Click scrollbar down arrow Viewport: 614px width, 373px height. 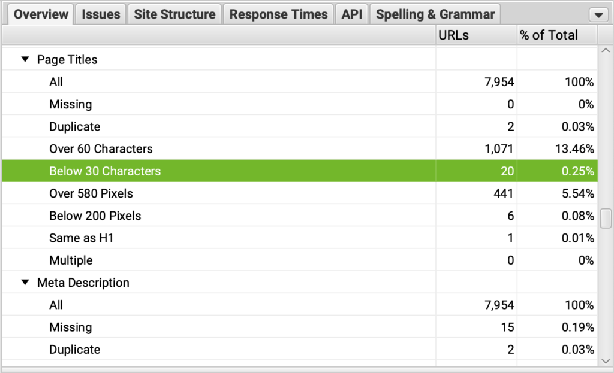click(606, 360)
